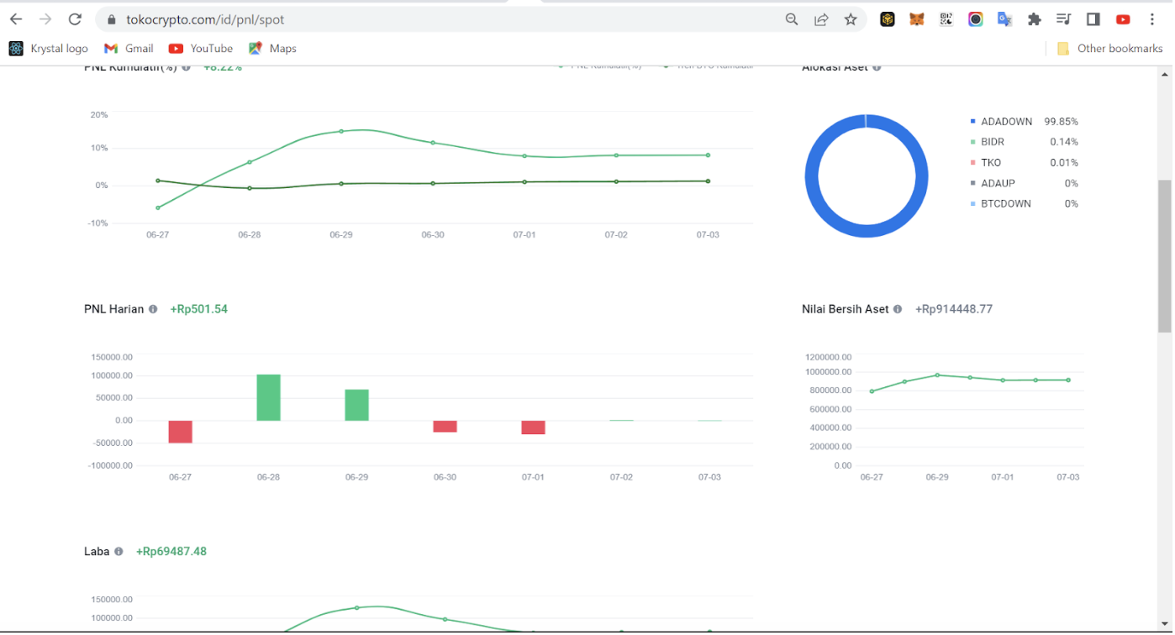Open the Google Translate extension

click(1005, 19)
